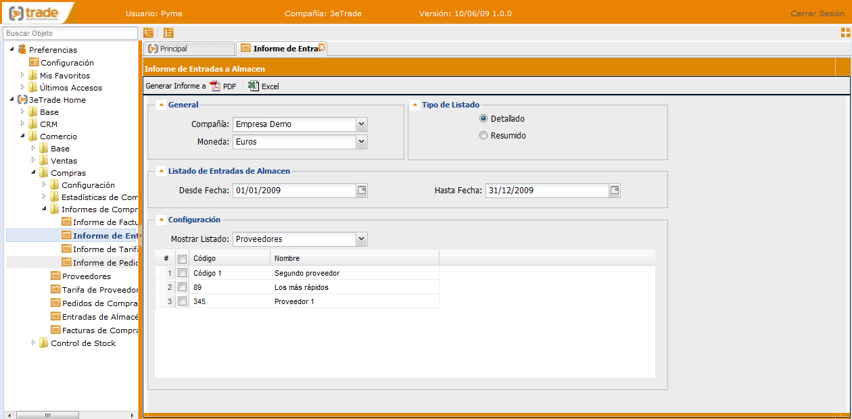This screenshot has width=852, height=419.
Task: Click the orange grid icon at top right
Action: pyautogui.click(x=845, y=32)
